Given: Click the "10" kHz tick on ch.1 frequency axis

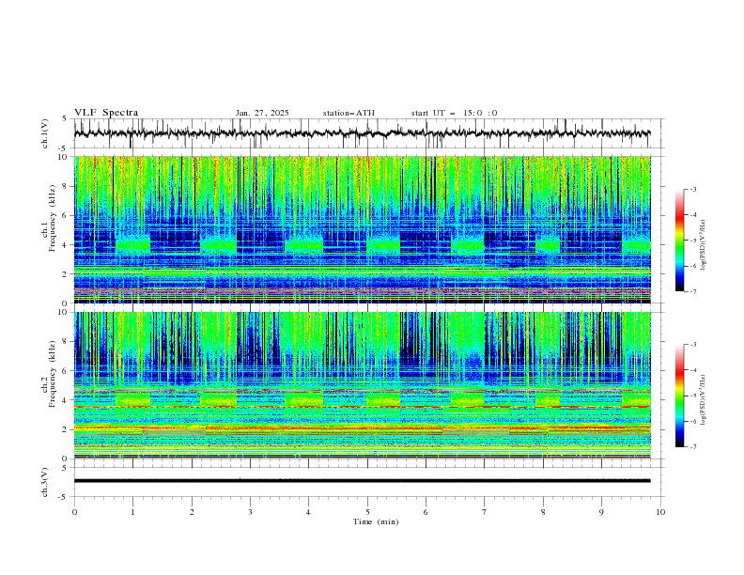Looking at the screenshot, I should click(64, 157).
